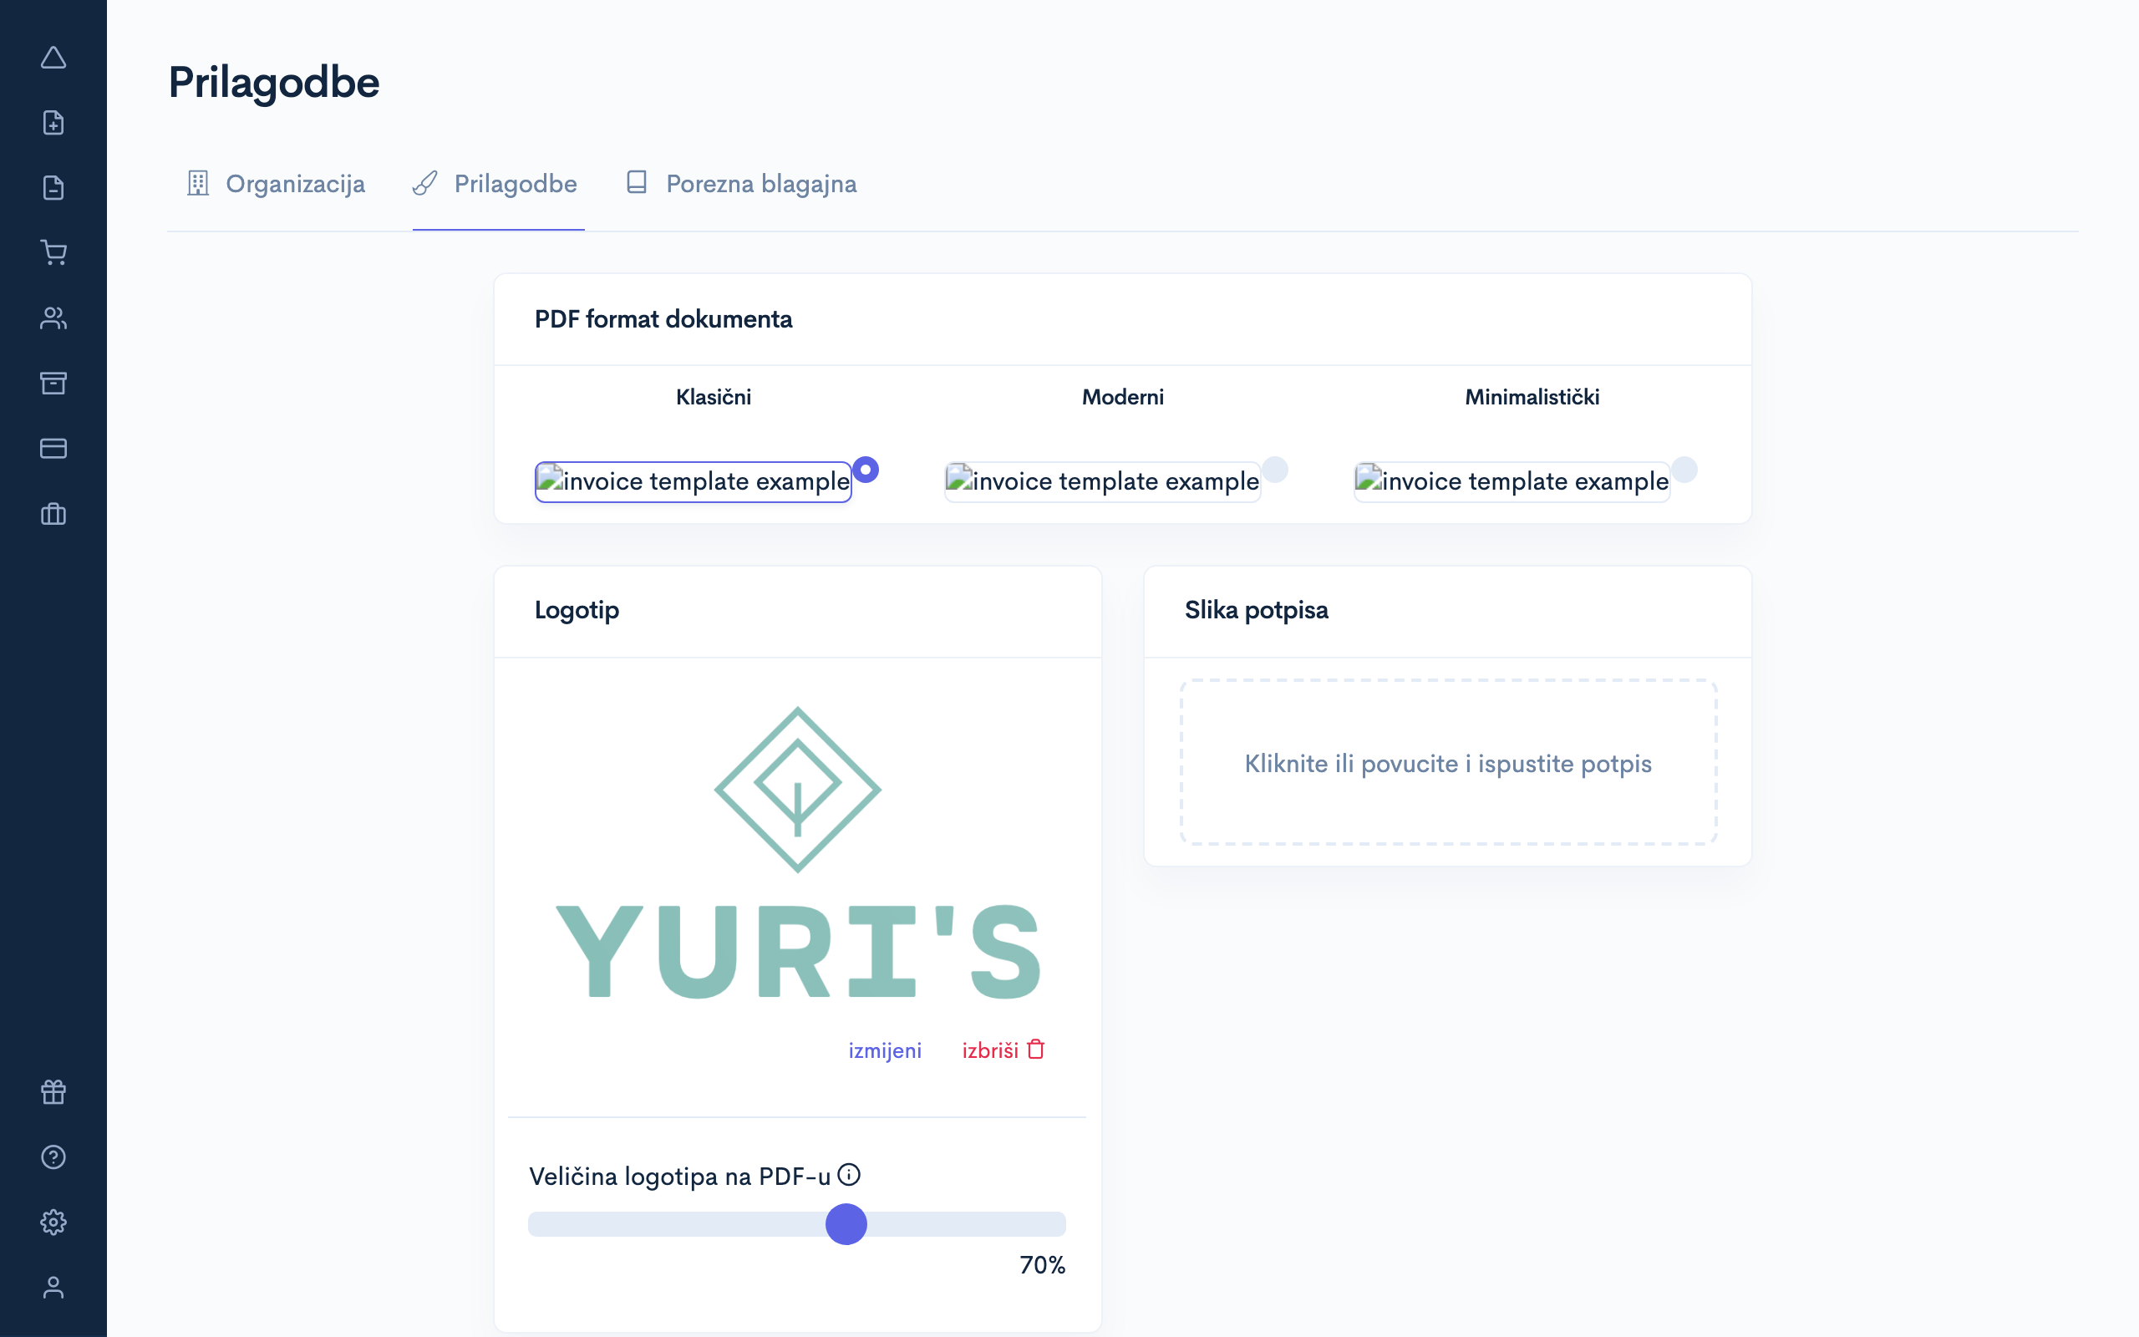Select the Moderni template radio button
This screenshot has width=2139, height=1337.
coord(1274,470)
